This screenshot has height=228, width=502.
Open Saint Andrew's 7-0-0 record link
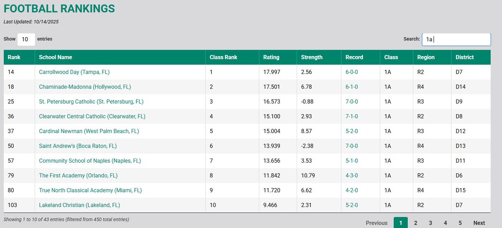352,146
